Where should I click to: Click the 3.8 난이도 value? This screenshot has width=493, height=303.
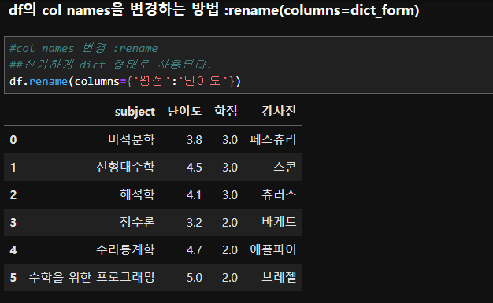195,140
